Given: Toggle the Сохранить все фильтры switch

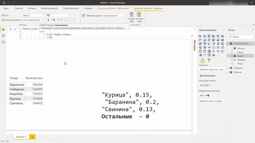Looking at the screenshot, I should click(x=207, y=95).
